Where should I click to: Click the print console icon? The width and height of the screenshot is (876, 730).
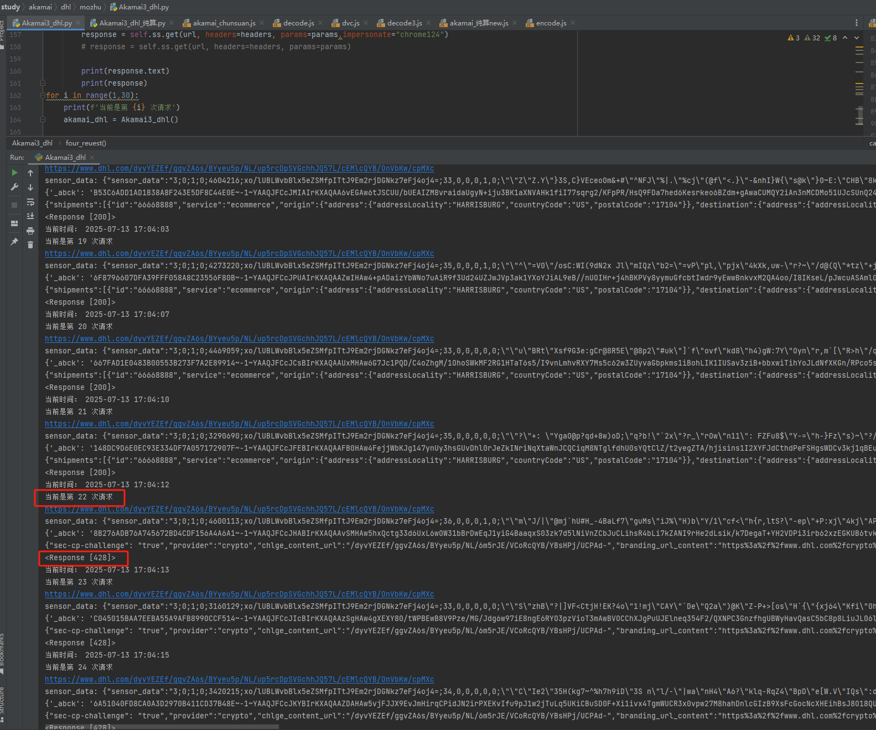click(30, 231)
